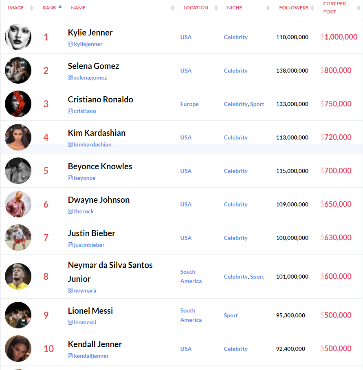Click Instagram icon beside kyliejenner handle

70,44
